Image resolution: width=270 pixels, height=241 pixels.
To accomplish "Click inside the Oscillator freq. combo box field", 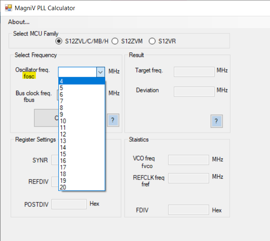I will pos(77,72).
